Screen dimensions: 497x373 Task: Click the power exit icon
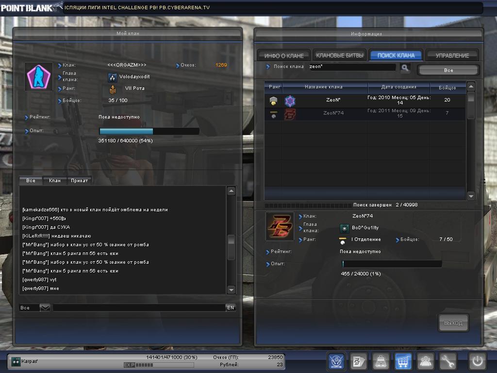[477, 361]
